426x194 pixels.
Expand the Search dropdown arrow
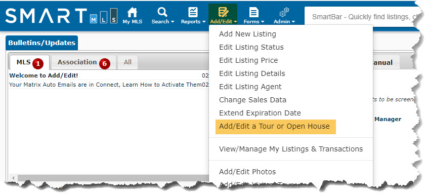coord(172,22)
